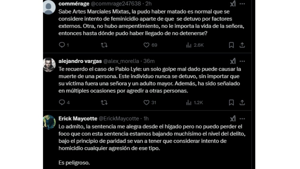Open @ErickMaycotte profile handle link

pos(119,119)
